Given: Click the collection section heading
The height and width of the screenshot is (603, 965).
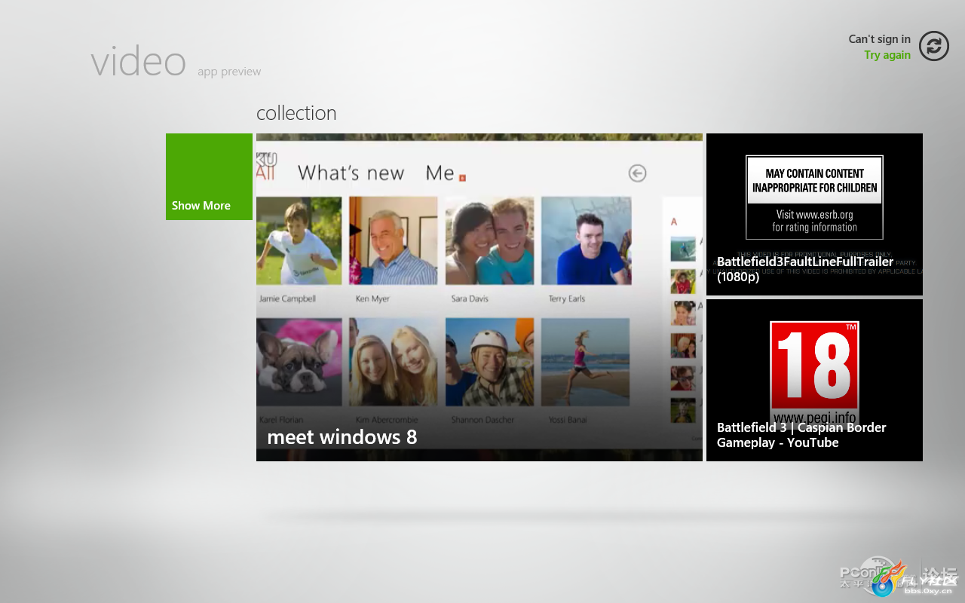Looking at the screenshot, I should click(x=296, y=113).
